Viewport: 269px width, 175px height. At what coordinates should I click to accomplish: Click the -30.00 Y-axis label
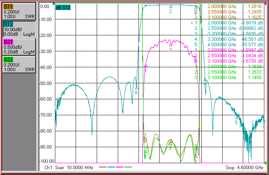tap(46, 51)
